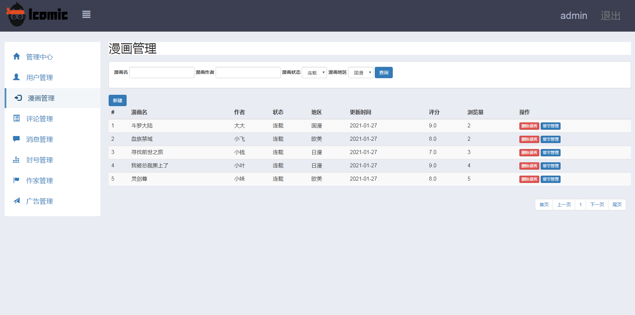Click the 查询 search button
Screen dimensions: 635x315
click(x=384, y=73)
